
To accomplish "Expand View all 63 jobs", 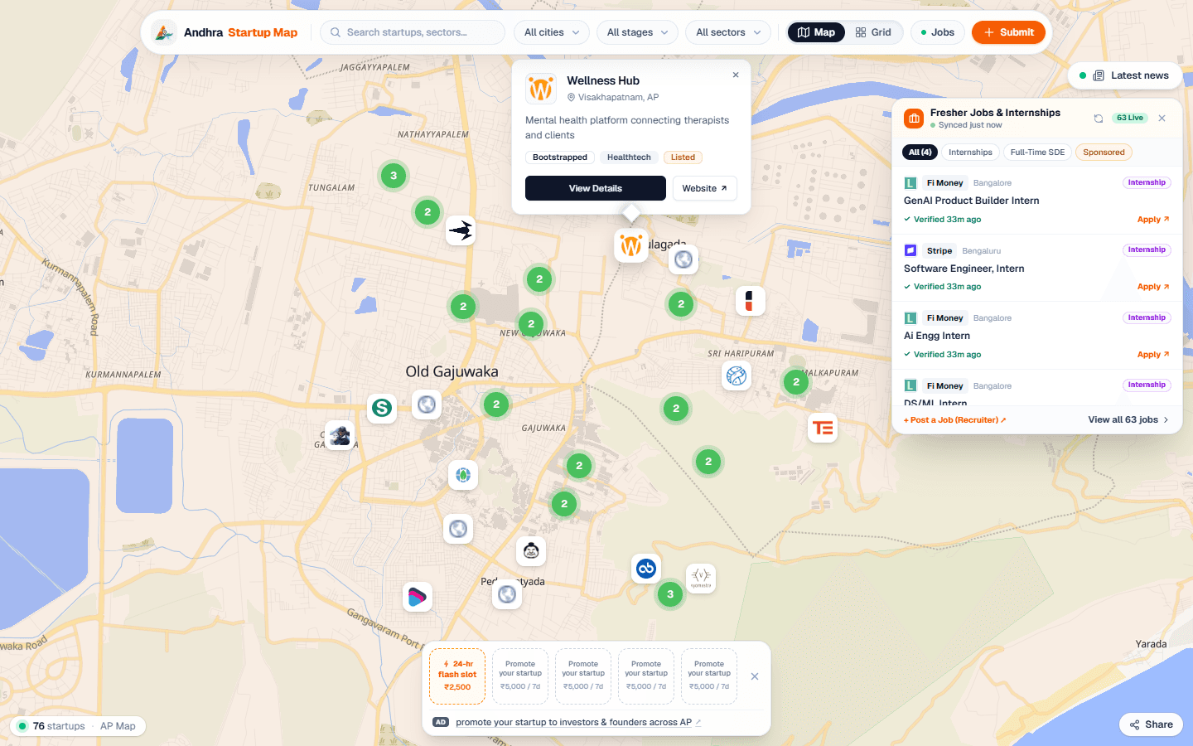I will coord(1128,420).
